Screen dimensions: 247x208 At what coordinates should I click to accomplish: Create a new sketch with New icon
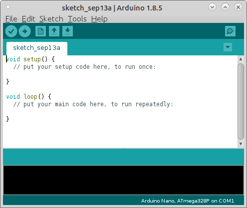point(40,31)
